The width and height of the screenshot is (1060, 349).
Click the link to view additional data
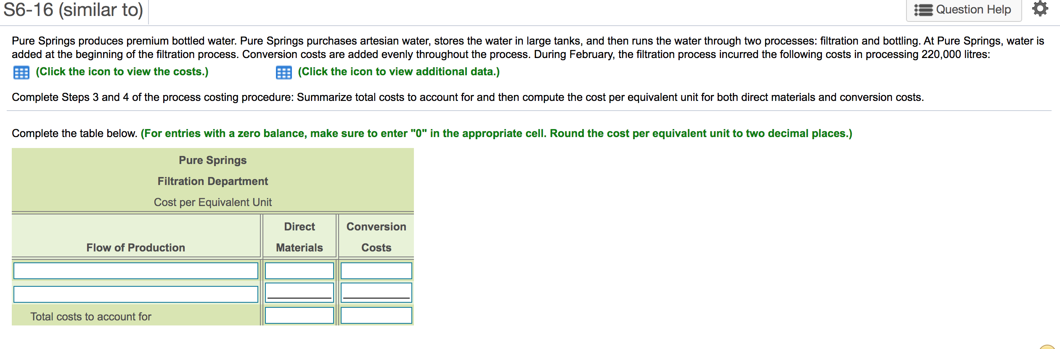(398, 72)
